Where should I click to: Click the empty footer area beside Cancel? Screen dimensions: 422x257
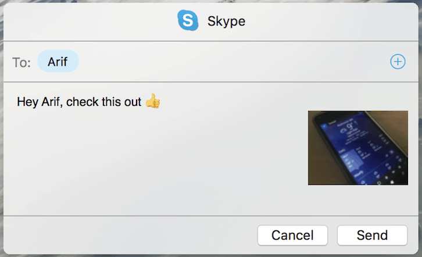tap(129, 235)
